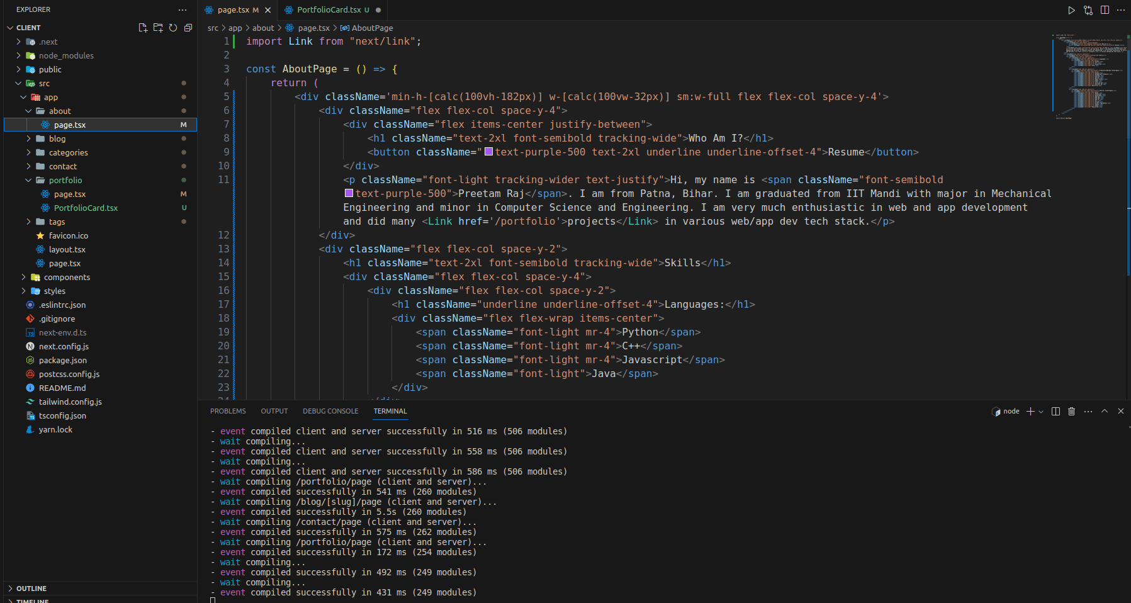Click the minimap code overview
This screenshot has height=603, width=1131.
coord(1089,76)
